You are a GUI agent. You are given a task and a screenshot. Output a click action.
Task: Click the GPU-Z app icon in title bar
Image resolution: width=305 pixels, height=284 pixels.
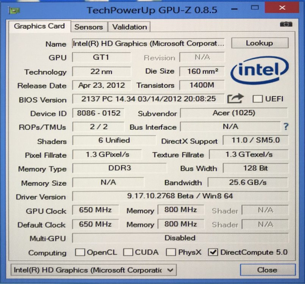click(14, 11)
